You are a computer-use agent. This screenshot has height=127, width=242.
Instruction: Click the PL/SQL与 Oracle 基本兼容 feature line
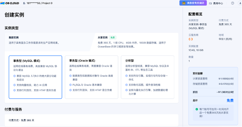pyautogui.click(x=87, y=85)
